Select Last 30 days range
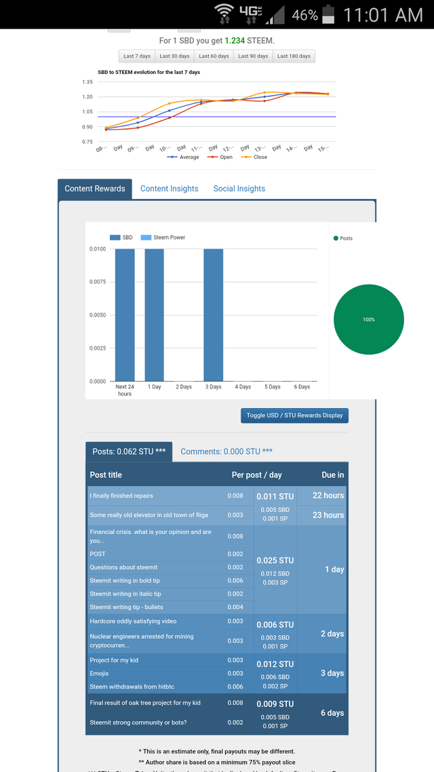The image size is (434, 772). point(174,56)
